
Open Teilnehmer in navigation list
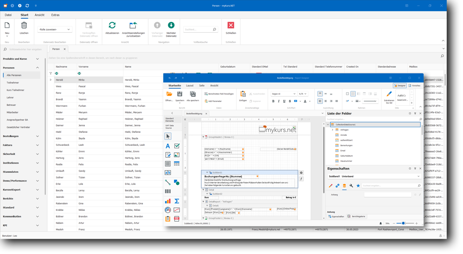(13, 83)
